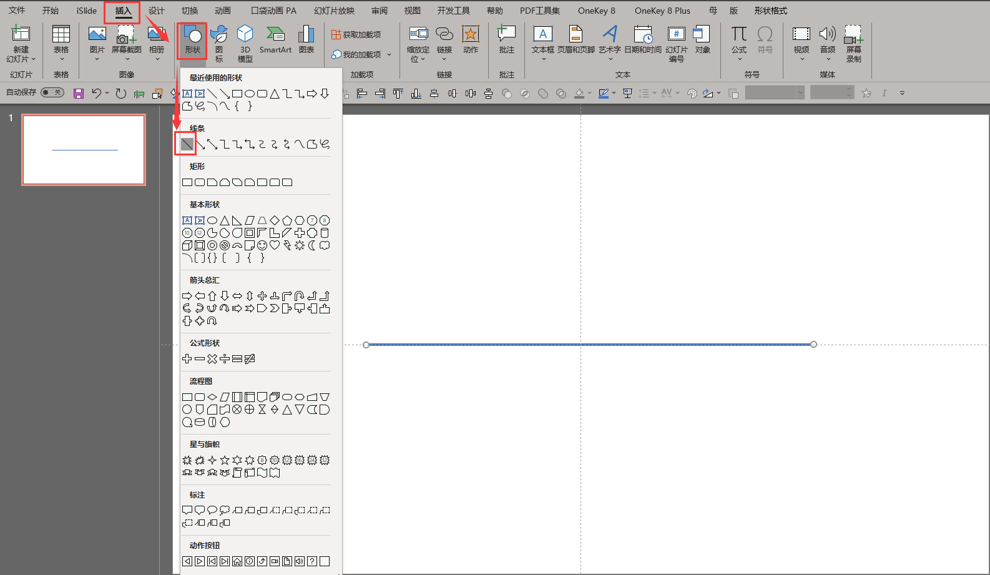
Task: Click the SmartArt icon in the ribbon
Action: point(275,40)
